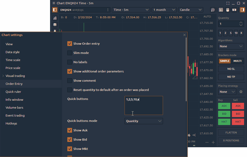247x157 pixels.
Task: Uncheck the Show Order entry checkbox
Action: [70, 44]
